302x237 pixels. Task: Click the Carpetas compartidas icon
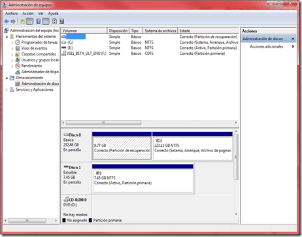click(x=18, y=54)
